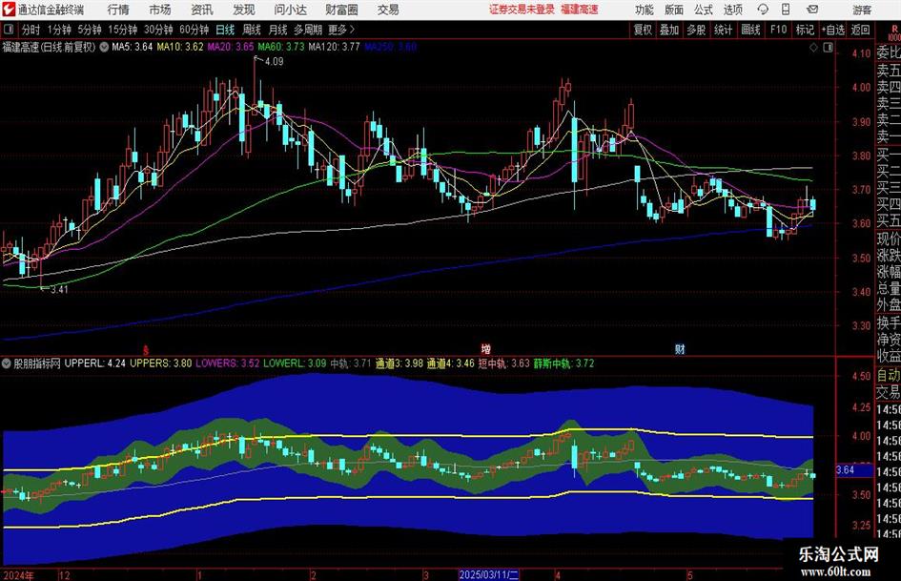This screenshot has height=581, width=901.
Task: Switch to 5分钟 period tab
Action: click(90, 30)
